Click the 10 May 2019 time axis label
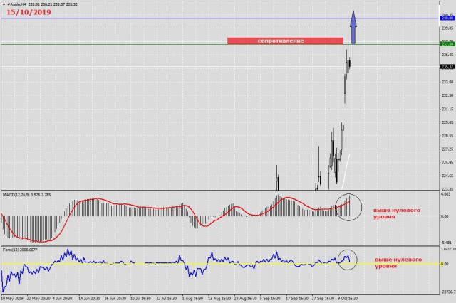Image resolution: width=456 pixels, height=303 pixels. pos(14,299)
